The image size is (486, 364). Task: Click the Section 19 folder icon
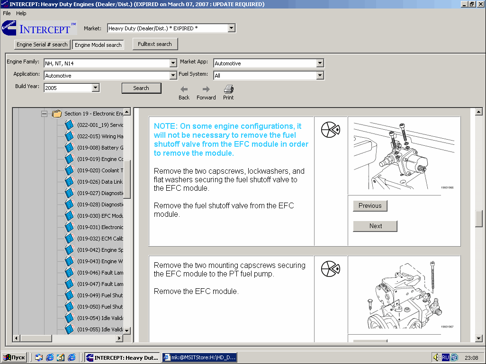[57, 114]
